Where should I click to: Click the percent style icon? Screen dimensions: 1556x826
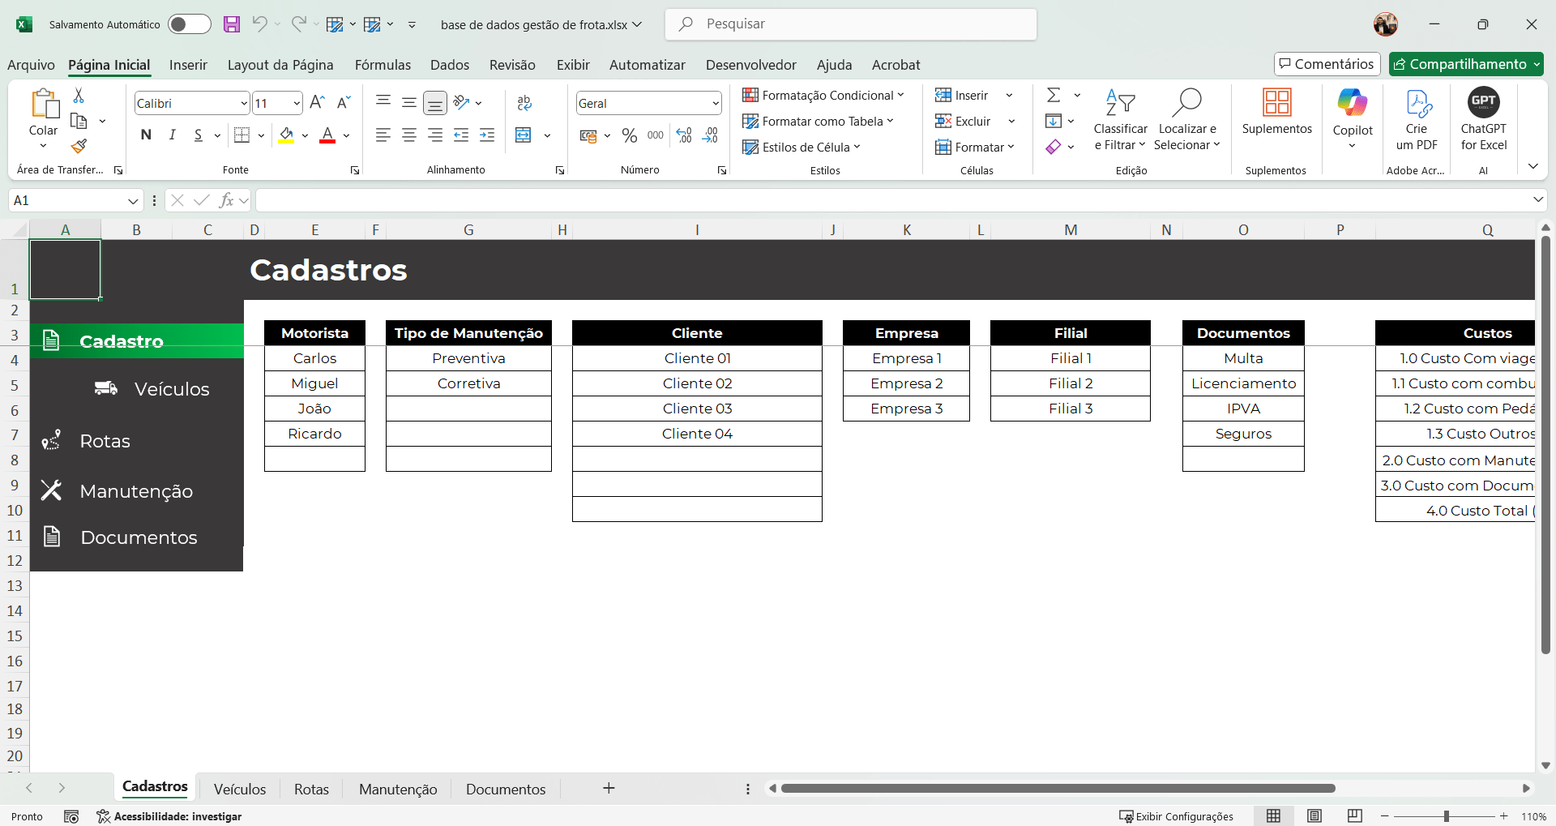point(630,135)
